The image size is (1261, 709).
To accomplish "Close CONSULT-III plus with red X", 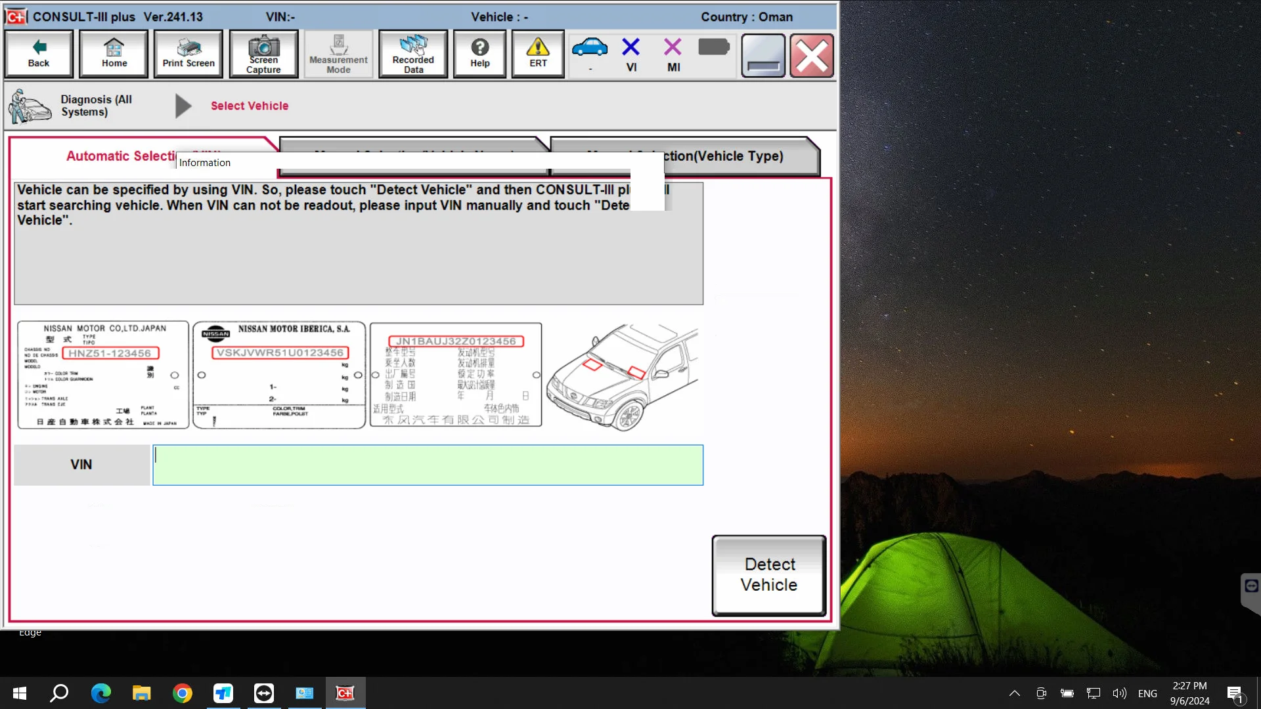I will (812, 56).
